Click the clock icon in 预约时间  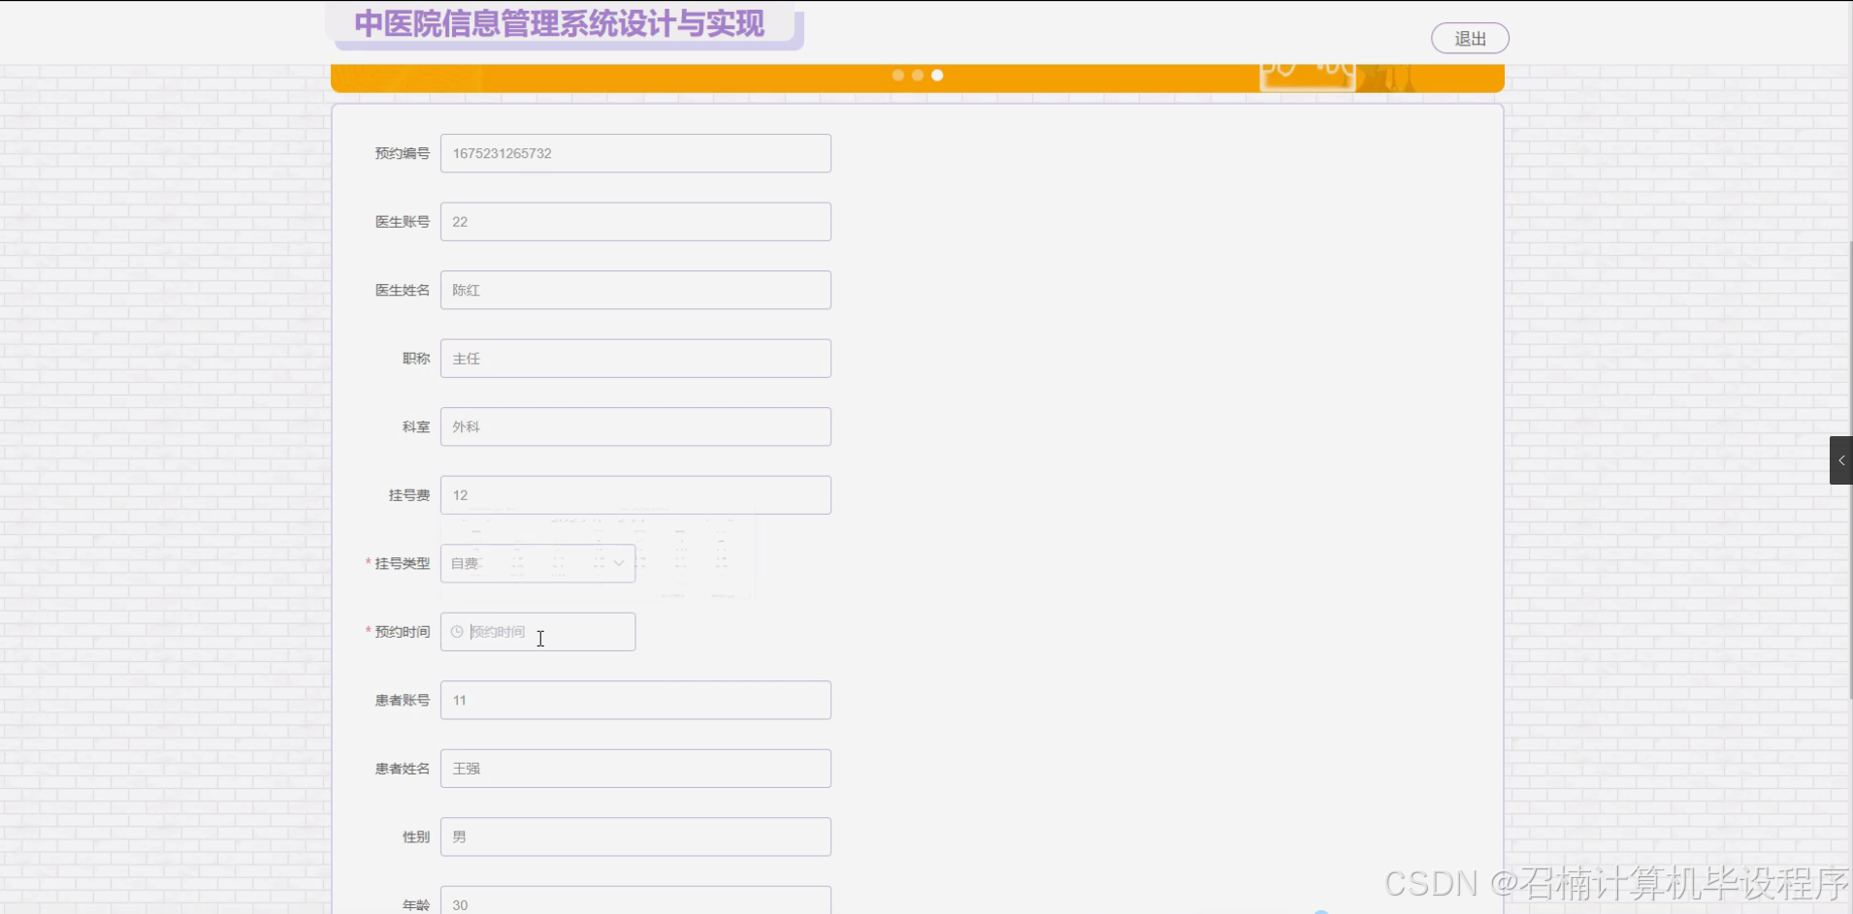click(457, 632)
